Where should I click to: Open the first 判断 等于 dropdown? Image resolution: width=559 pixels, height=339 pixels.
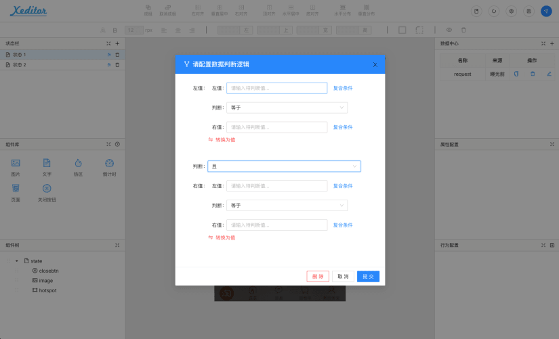click(x=287, y=108)
